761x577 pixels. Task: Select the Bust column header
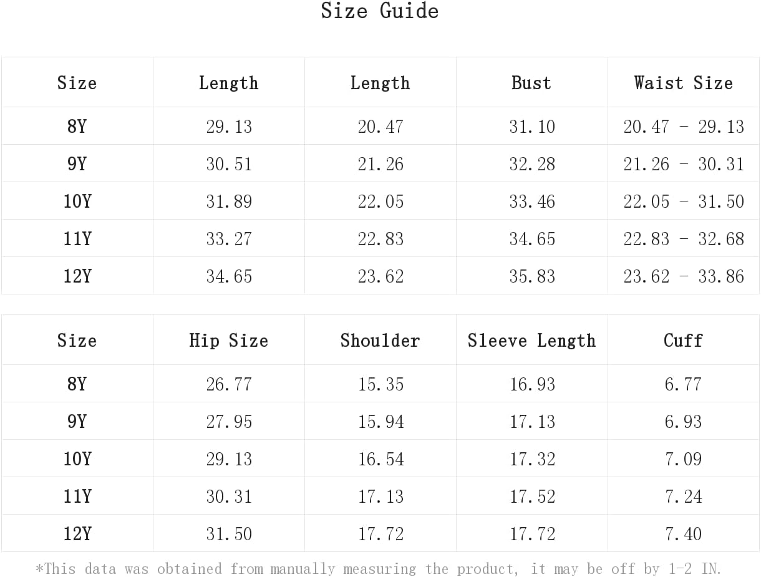point(531,83)
